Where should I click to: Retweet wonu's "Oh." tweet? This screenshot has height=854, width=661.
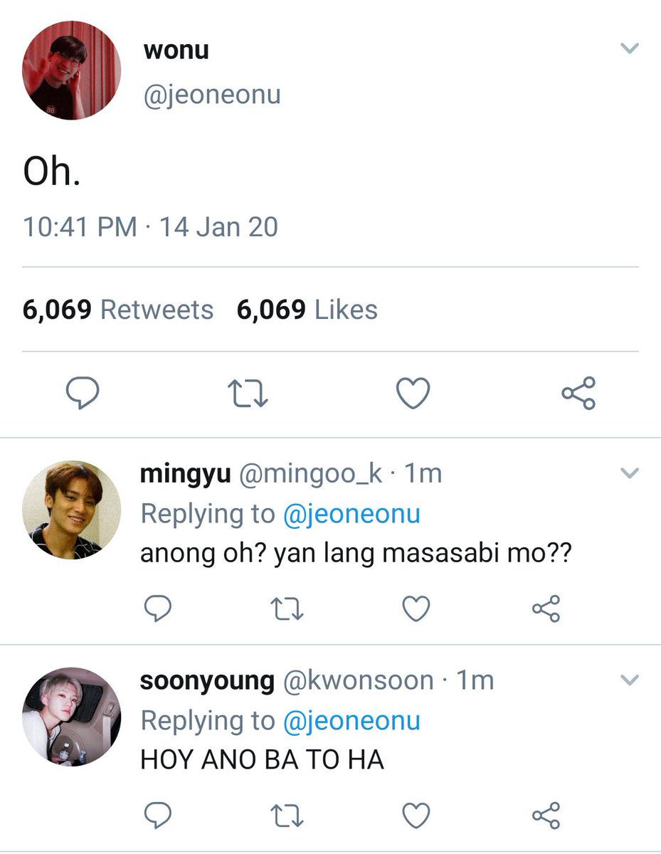pos(247,394)
